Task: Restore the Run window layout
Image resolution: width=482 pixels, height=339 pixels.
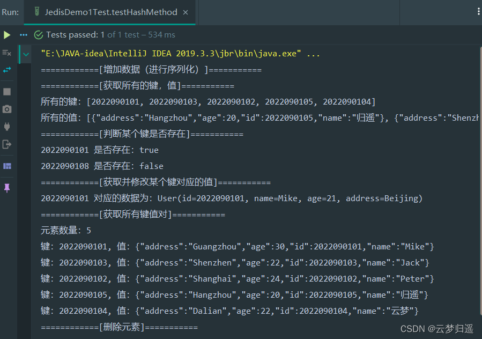Action: tap(7, 166)
